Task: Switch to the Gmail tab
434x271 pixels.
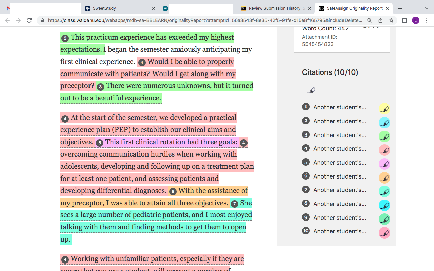Action: pyautogui.click(x=8, y=8)
